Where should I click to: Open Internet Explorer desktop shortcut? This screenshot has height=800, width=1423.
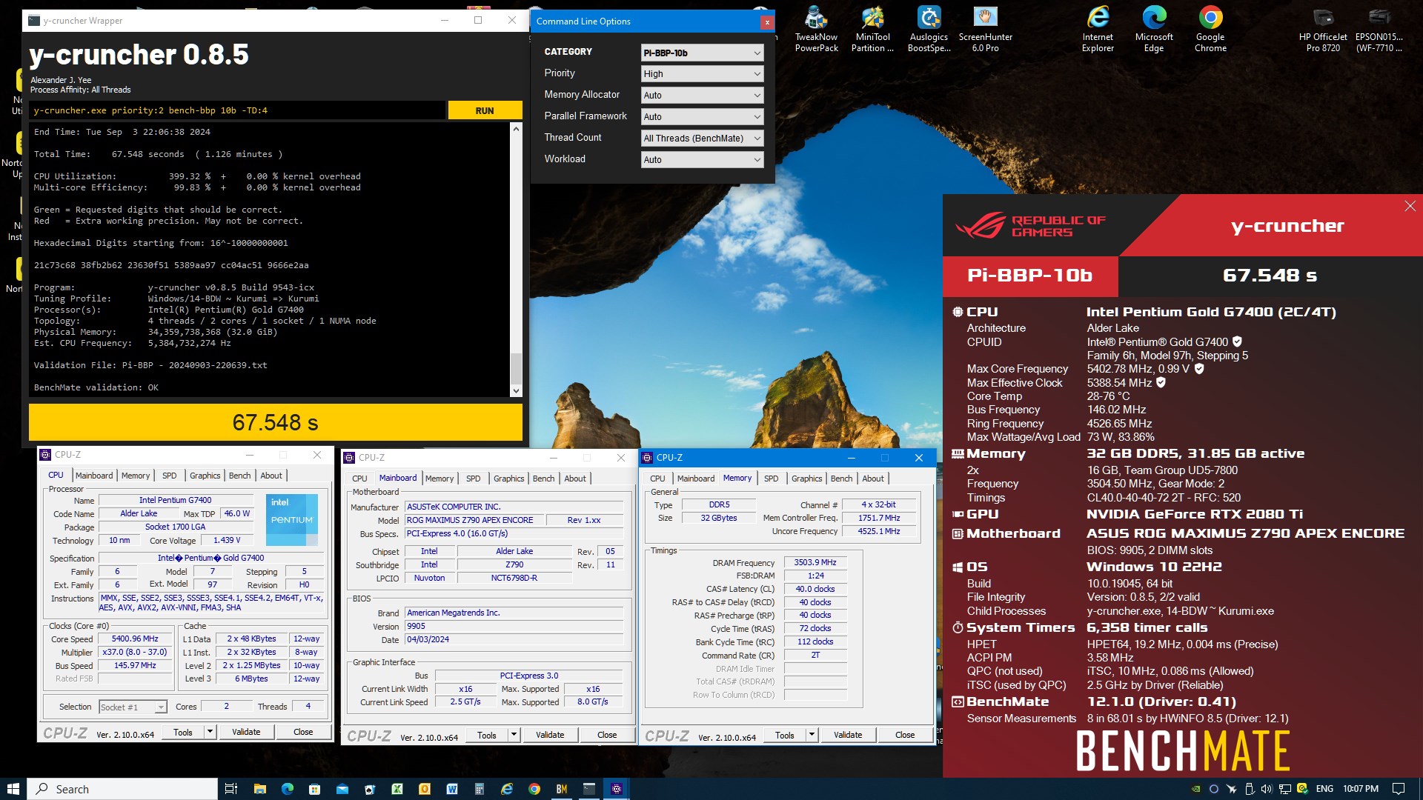coord(1098,30)
